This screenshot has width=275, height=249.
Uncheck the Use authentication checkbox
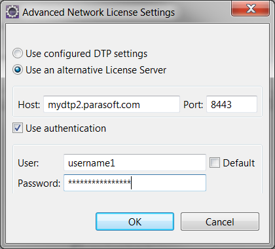[x=18, y=128]
